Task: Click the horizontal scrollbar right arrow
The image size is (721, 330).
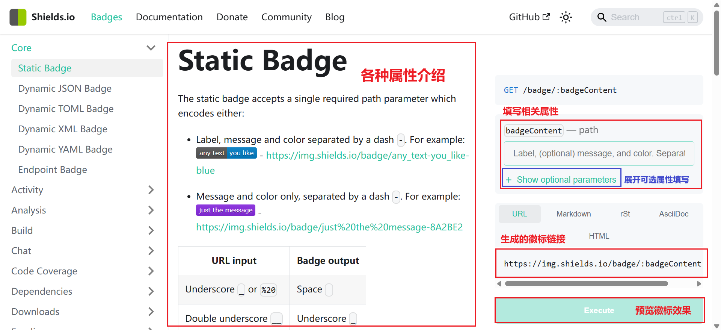Action: (x=699, y=284)
